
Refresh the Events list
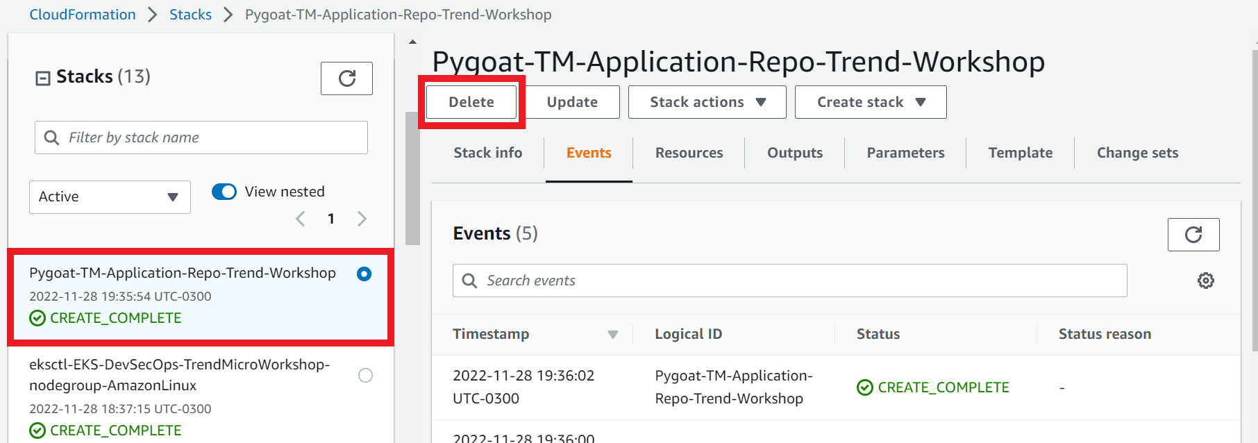(1193, 235)
